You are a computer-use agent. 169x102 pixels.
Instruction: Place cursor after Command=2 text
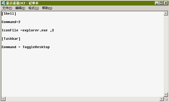tap(20, 22)
